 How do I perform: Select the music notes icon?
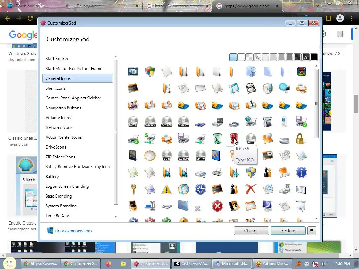tap(234, 88)
